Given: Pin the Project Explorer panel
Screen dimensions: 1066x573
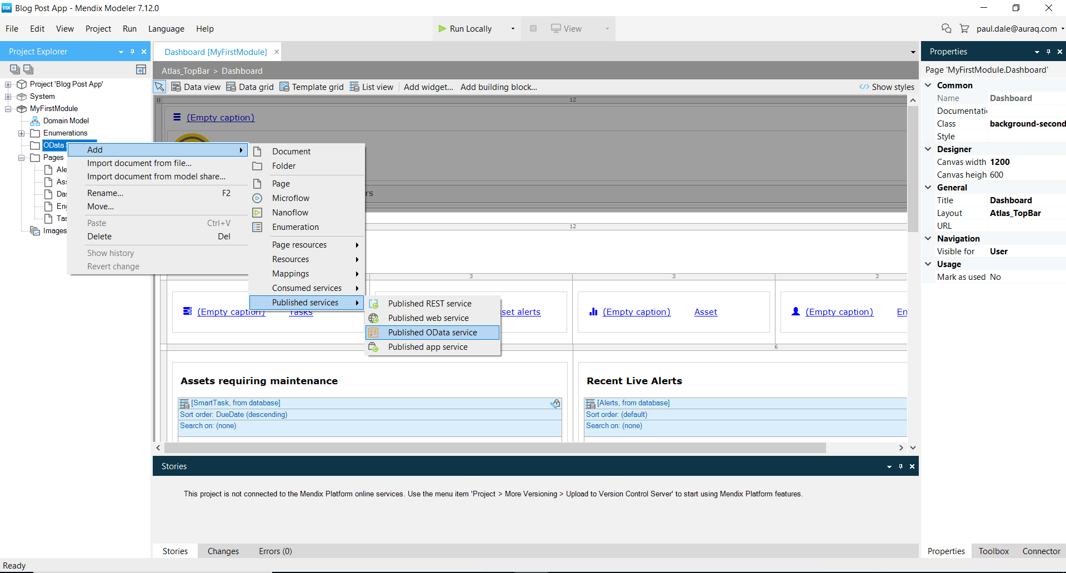Looking at the screenshot, I should tap(132, 52).
